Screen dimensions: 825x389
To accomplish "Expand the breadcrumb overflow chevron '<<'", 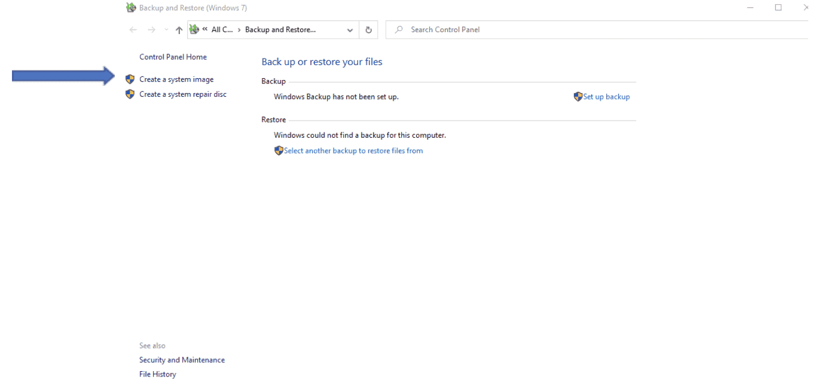I will pos(205,29).
